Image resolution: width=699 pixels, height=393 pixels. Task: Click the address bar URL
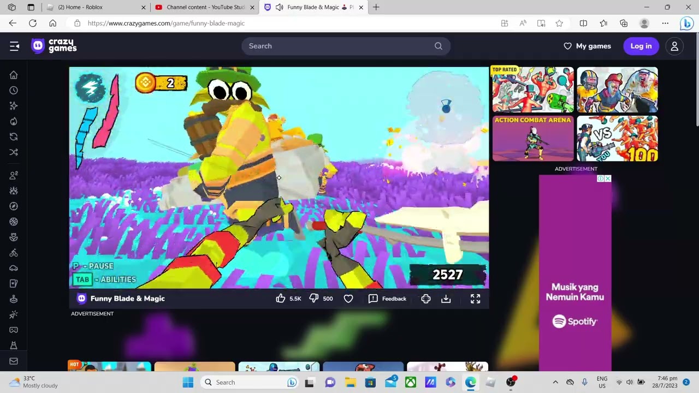(166, 23)
